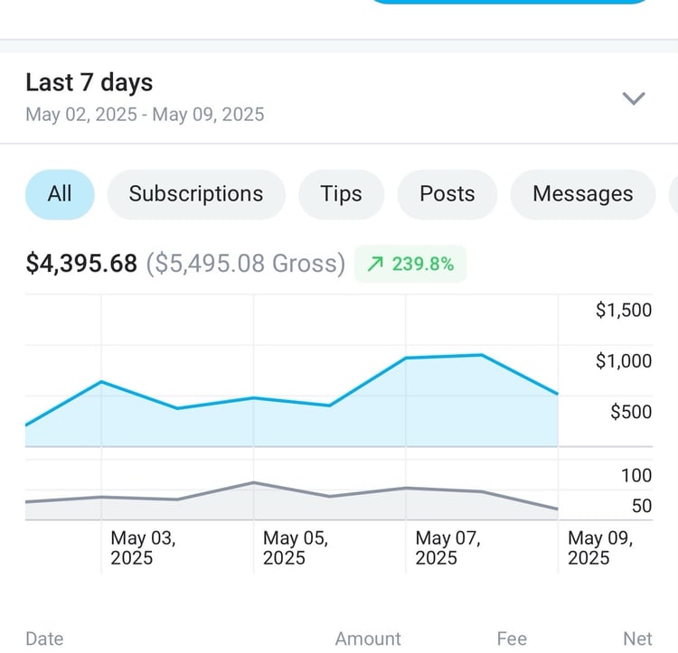
Task: Click the green 239.8% growth arrow icon
Action: 375,264
